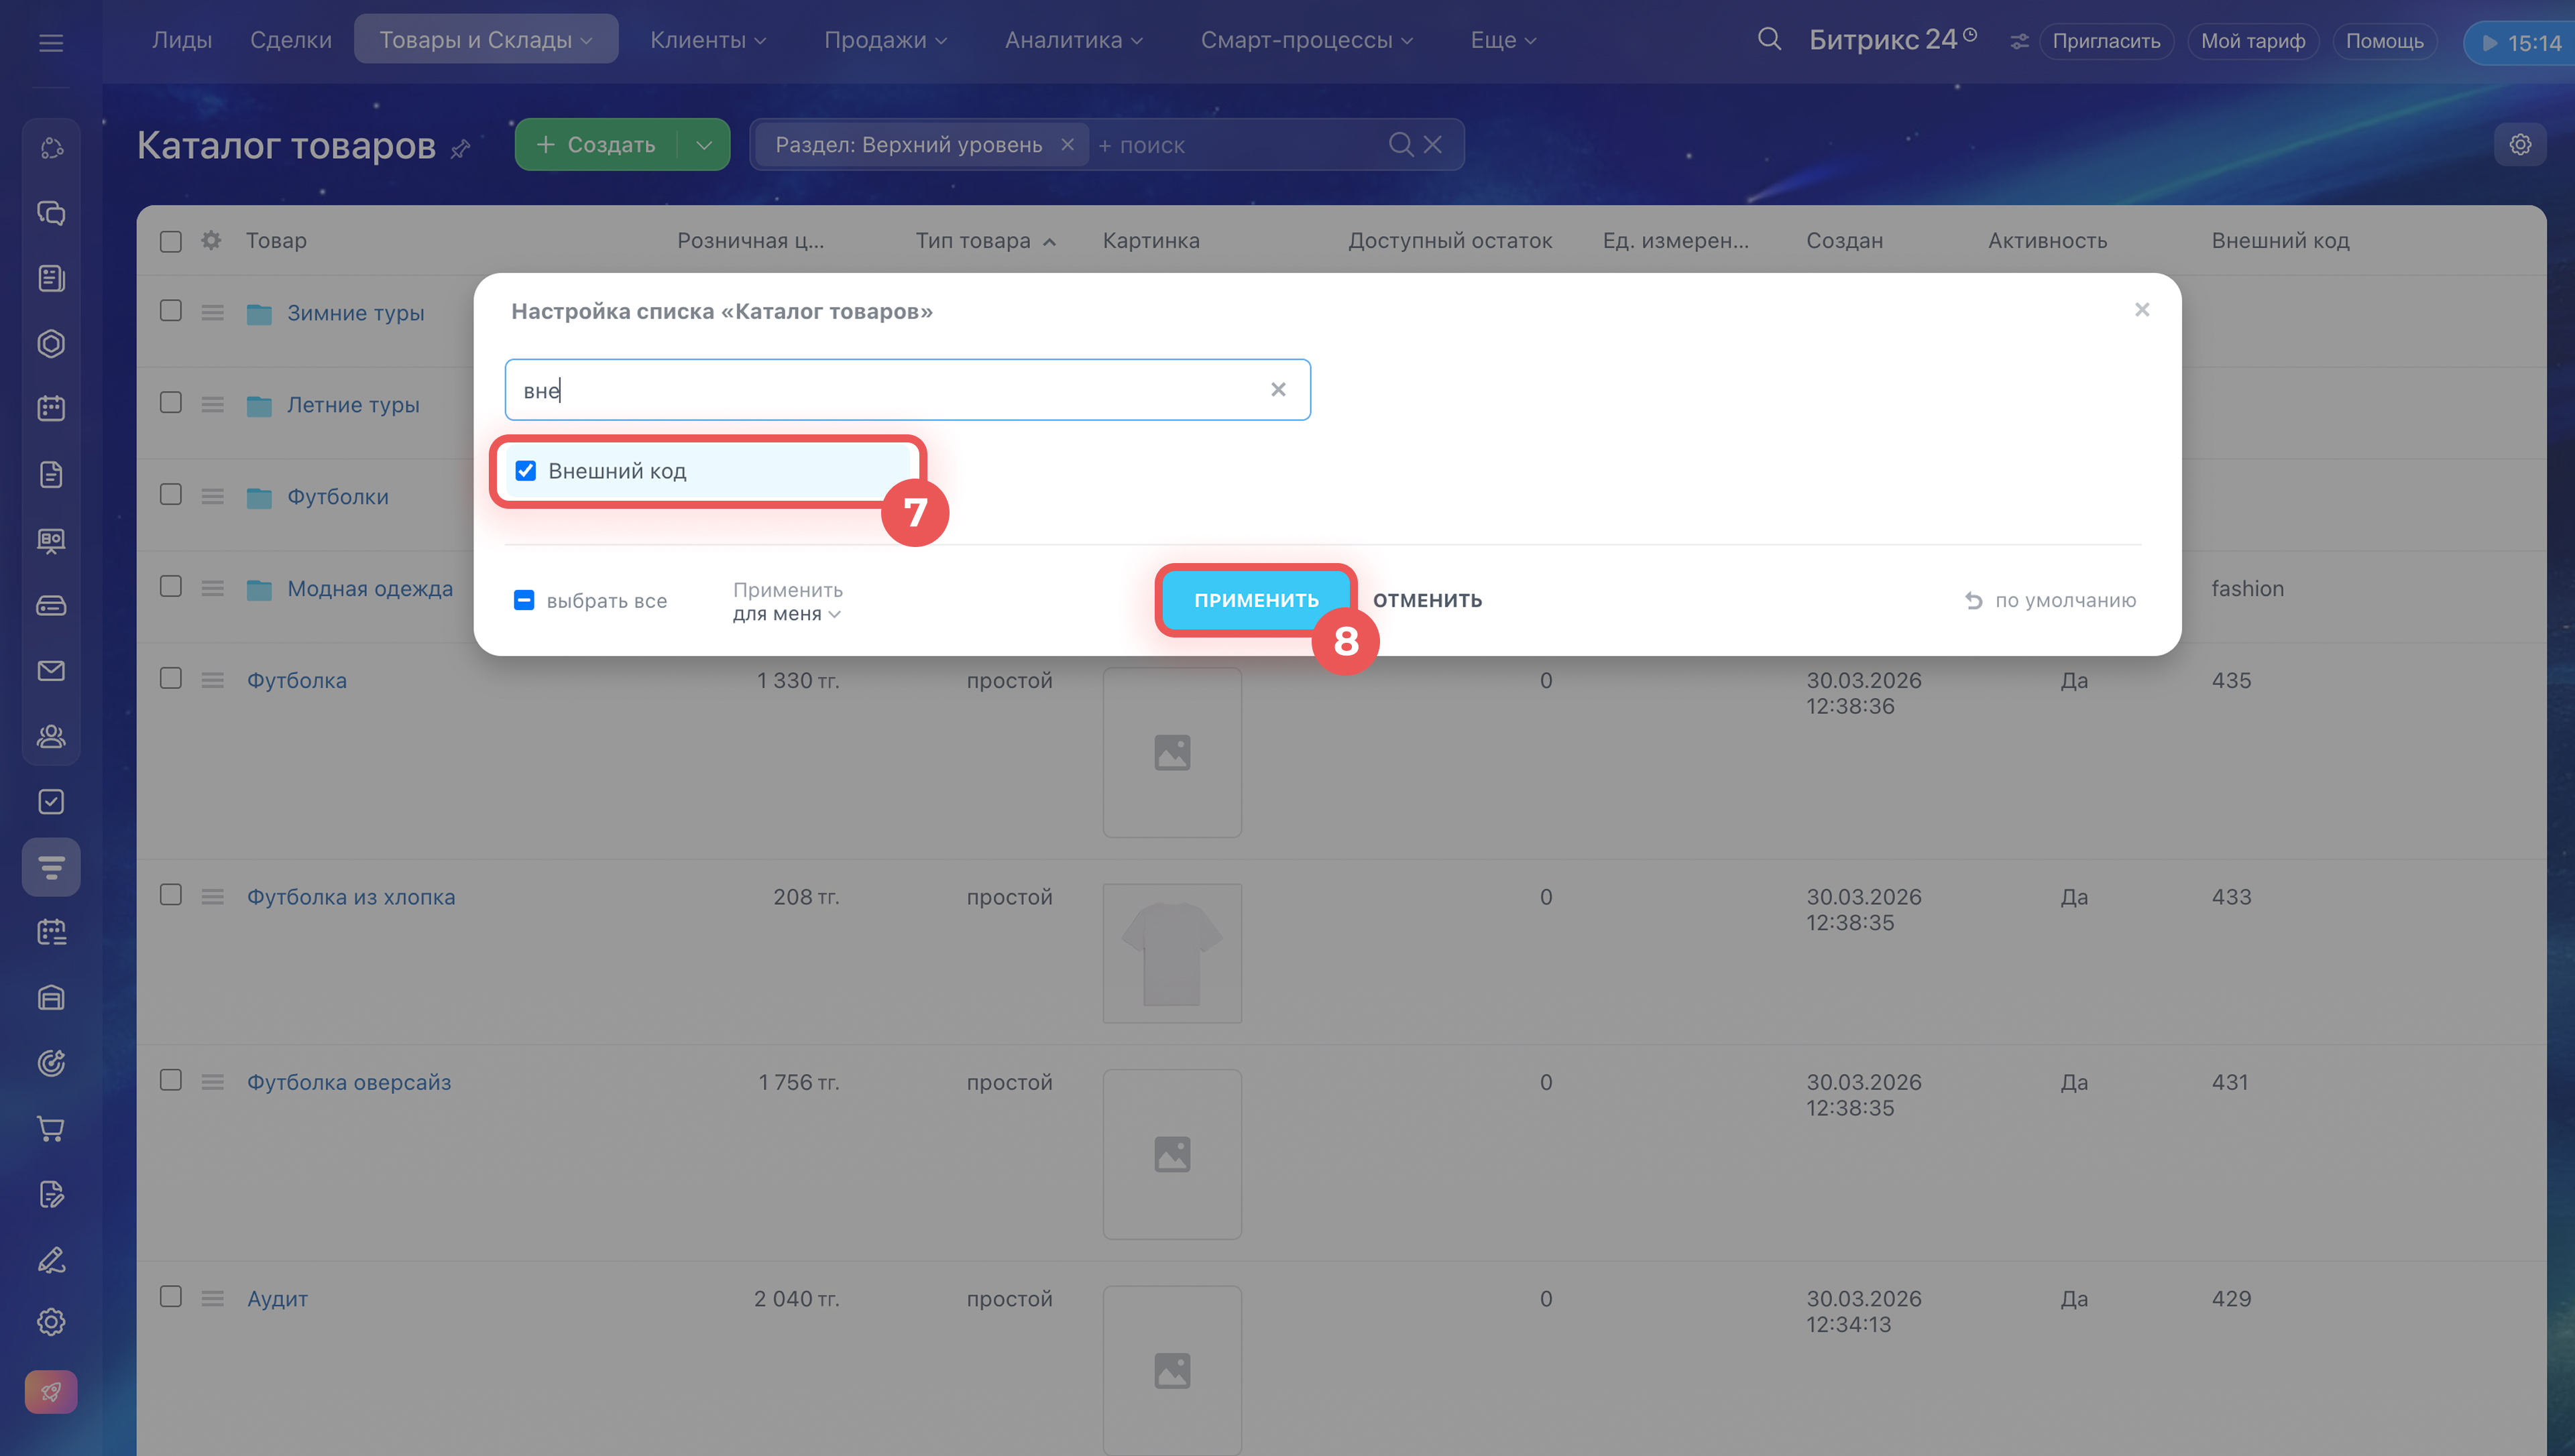Toggle the выбрать все checkbox
This screenshot has width=2575, height=1456.
point(524,600)
